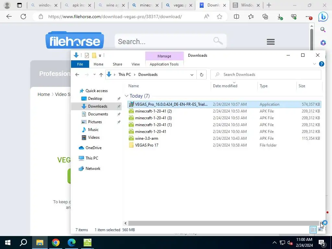Switch to the vegas search browser tab

click(x=179, y=5)
